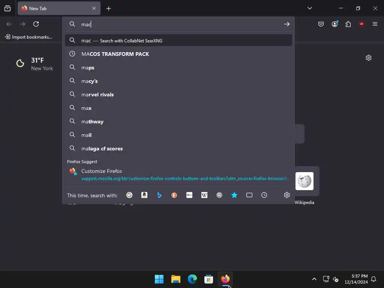
Task: Choose the 'mathway' search suggestion
Action: coord(178,121)
